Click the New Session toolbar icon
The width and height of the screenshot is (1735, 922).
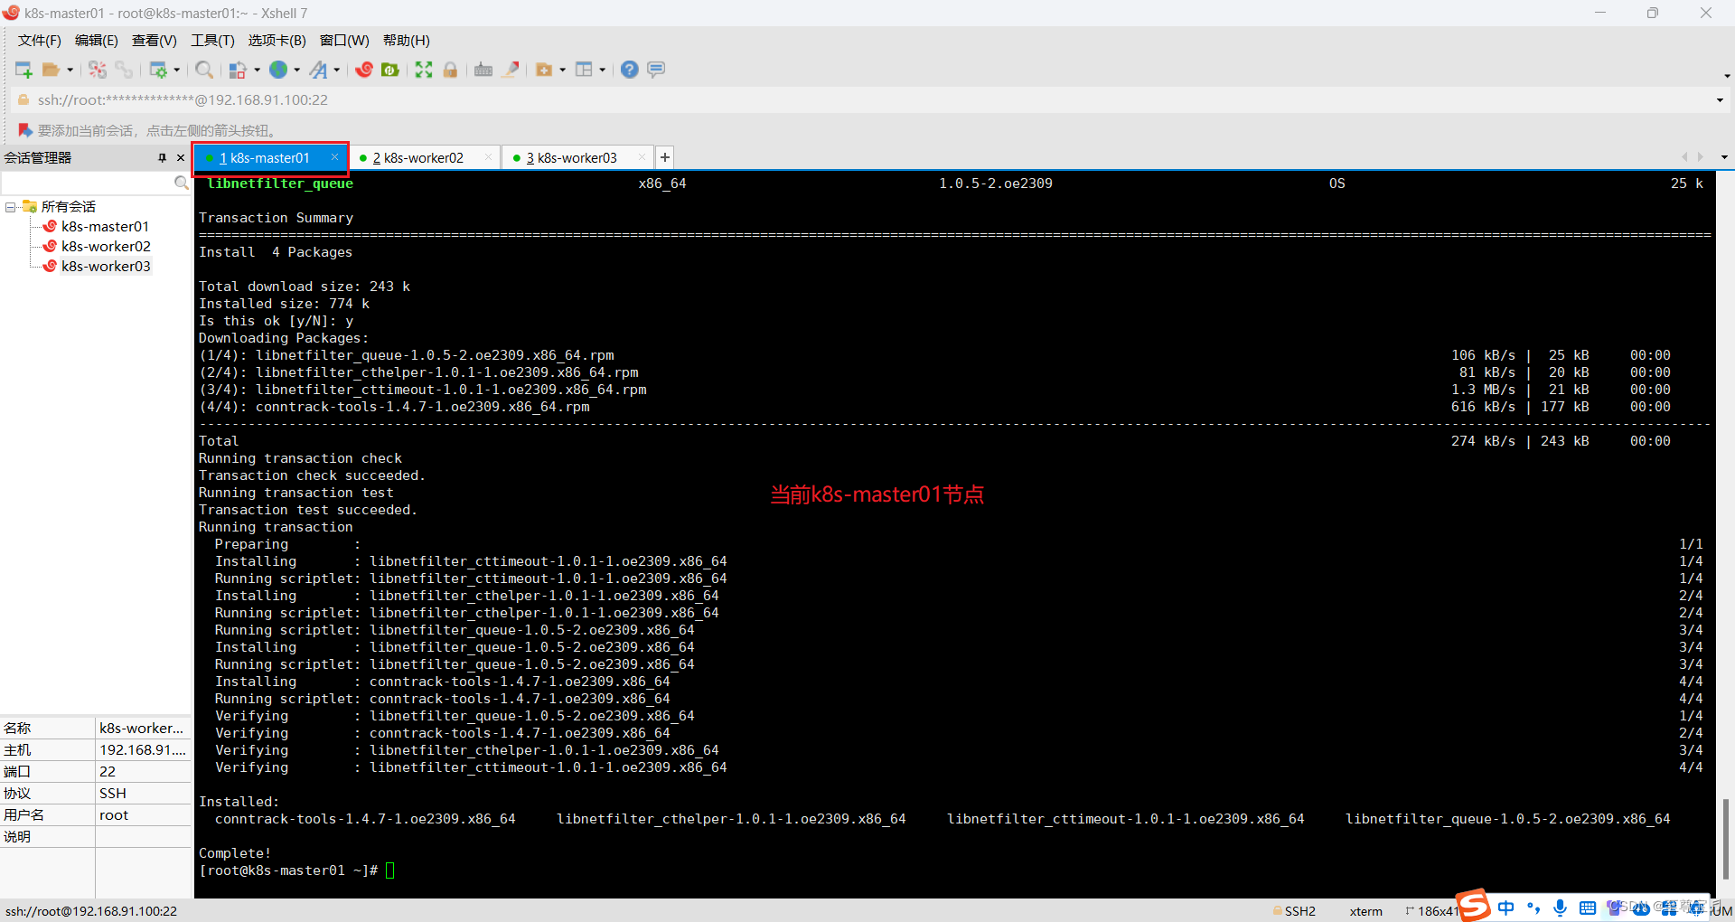tap(23, 70)
